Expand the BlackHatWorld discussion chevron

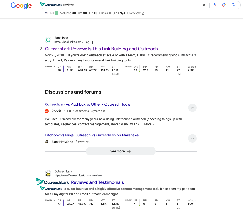click(192, 139)
